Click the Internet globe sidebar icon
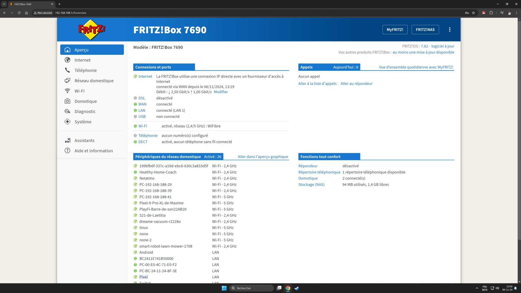 pyautogui.click(x=67, y=60)
